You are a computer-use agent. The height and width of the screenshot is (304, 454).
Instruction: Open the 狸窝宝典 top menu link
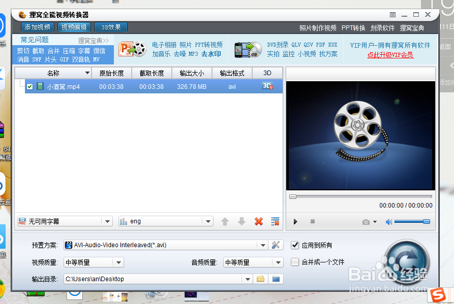tap(412, 28)
